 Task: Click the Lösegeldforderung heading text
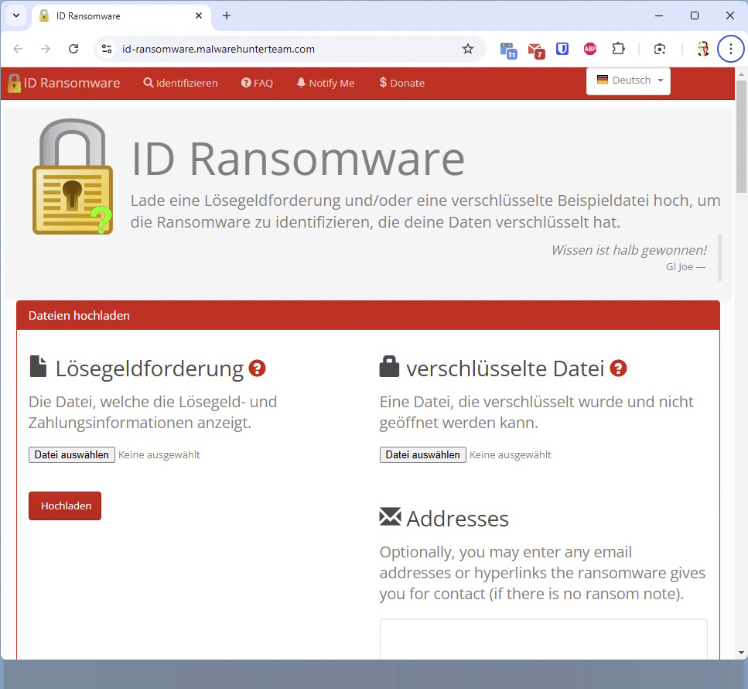[x=149, y=369]
